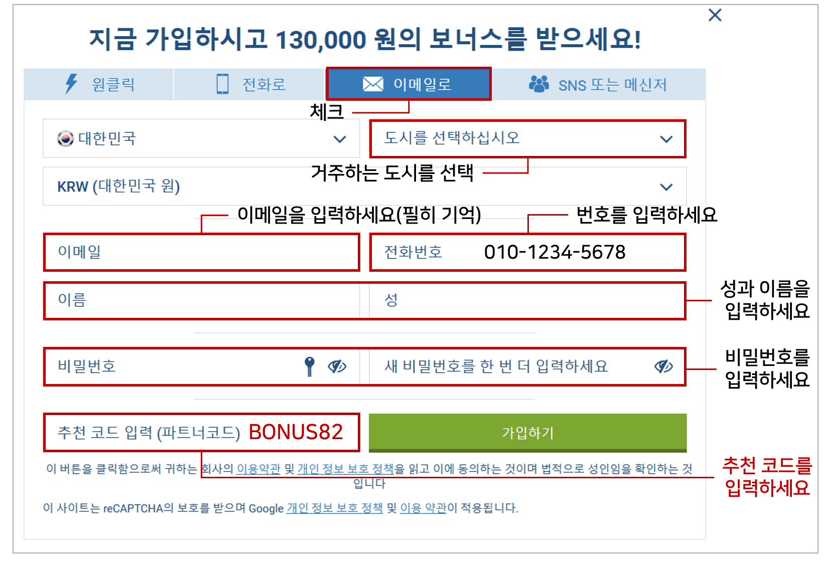Screen dimensions: 824x564
Task: Click the envelope icon on 이메일로 tab
Action: click(x=373, y=84)
